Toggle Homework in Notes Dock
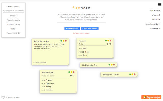Image resolution: width=163 pixels, height=101 pixels. 13,16
